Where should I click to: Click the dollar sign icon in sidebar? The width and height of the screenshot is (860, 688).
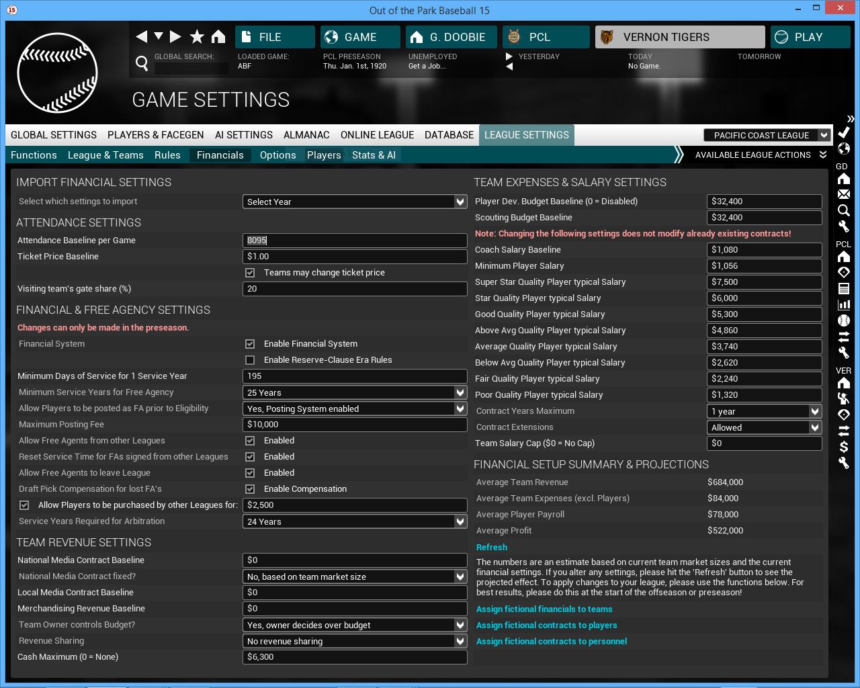coord(844,447)
